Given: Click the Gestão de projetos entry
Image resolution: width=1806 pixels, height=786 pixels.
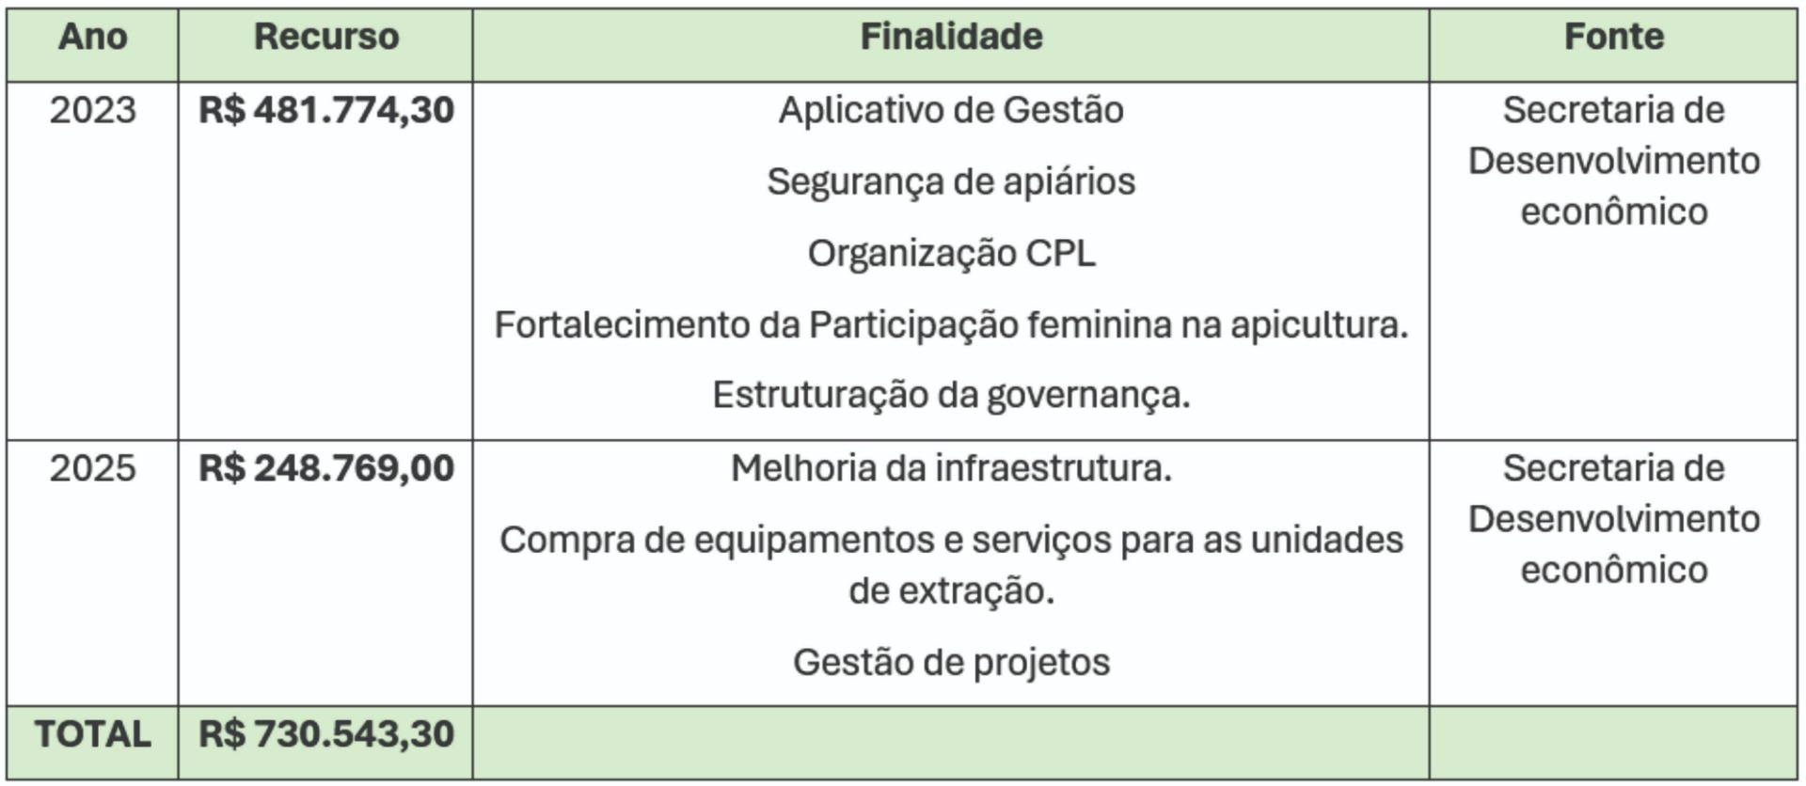Looking at the screenshot, I should click(951, 662).
